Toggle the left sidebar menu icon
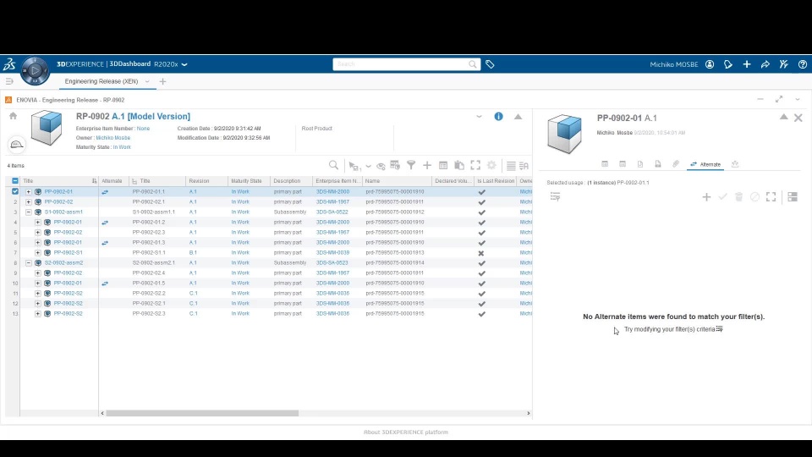Viewport: 812px width, 457px height. click(x=9, y=81)
